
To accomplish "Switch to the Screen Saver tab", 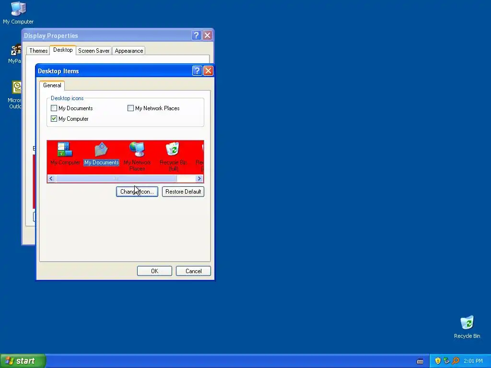I will (94, 51).
